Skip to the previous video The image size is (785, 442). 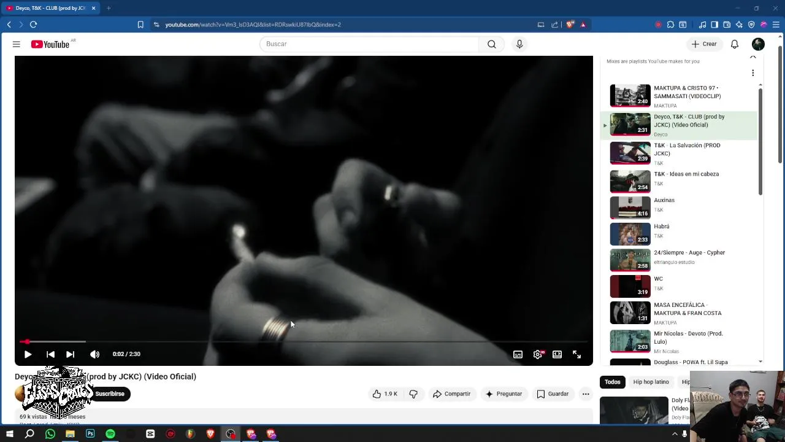point(50,354)
